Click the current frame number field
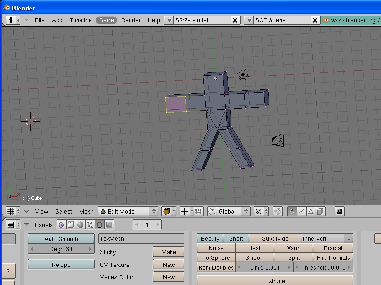Screen dimensions: 381x285 click(147, 225)
